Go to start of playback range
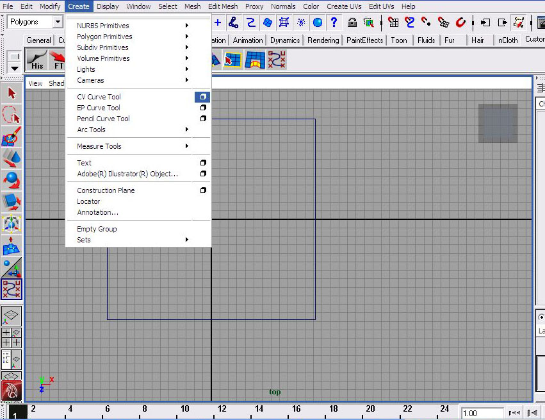Screen dimensions: 545x420 tap(514, 413)
